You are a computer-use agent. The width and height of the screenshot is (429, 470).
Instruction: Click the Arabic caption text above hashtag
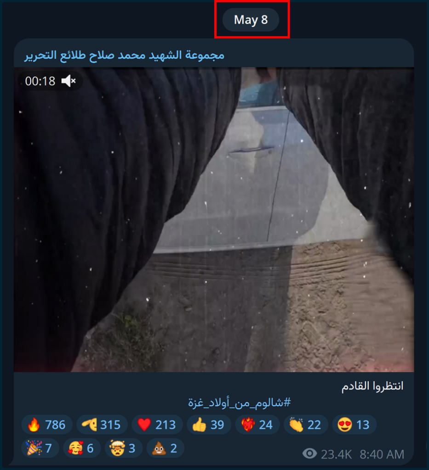[372, 386]
